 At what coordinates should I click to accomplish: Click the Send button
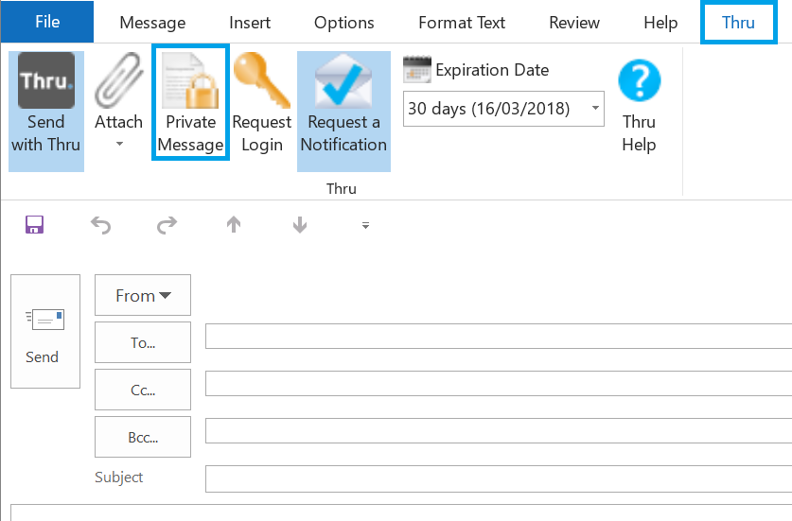(x=45, y=331)
